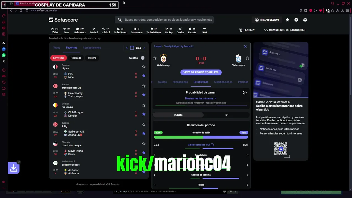Open browser downloads icon in toolbar
This screenshot has height=198, width=352.
(342, 10)
